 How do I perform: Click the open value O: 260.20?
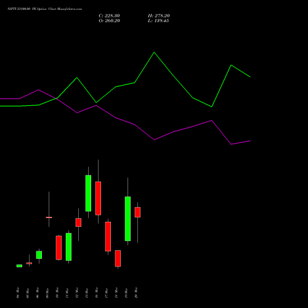109,21
